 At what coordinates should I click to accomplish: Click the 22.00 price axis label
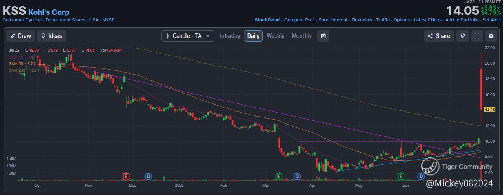tap(490, 48)
